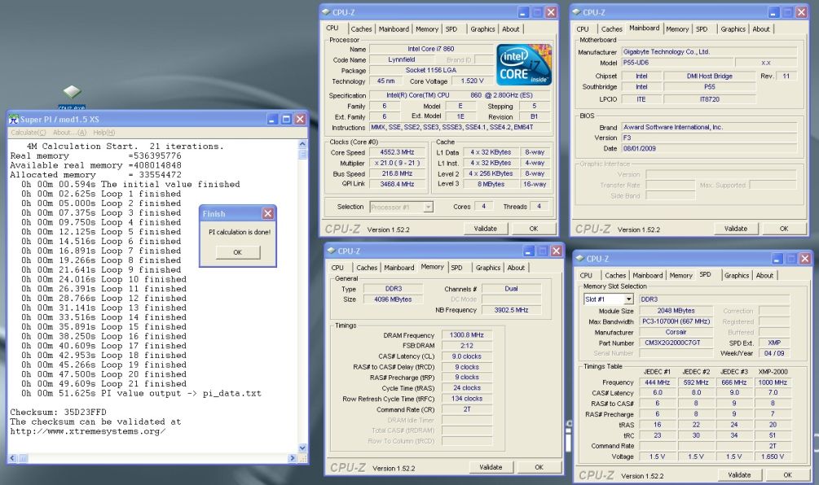Click Super PI horizontal scrollbar left arrow
The image size is (819, 485).
tap(12, 458)
